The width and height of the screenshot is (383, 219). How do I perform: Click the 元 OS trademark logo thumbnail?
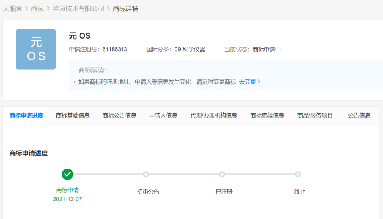pyautogui.click(x=36, y=49)
